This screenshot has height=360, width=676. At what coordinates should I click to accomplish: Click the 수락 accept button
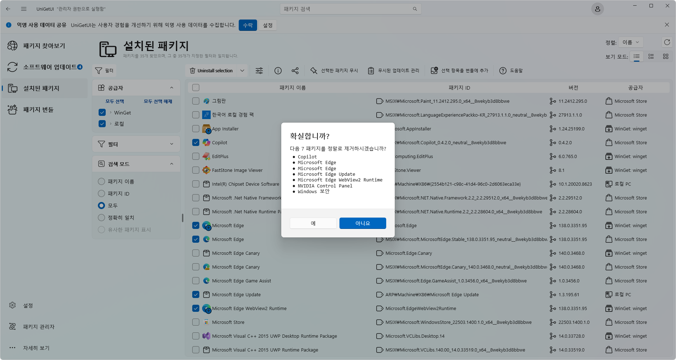coord(248,25)
